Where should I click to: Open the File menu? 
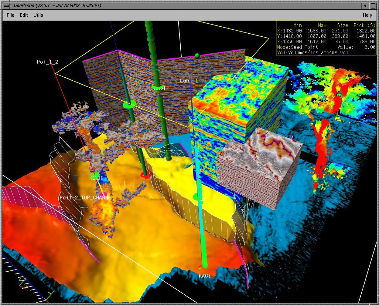click(x=10, y=15)
